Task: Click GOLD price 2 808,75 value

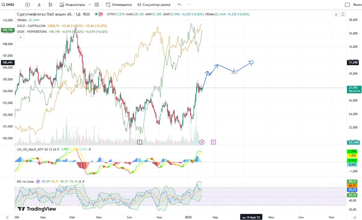Action: (53, 26)
